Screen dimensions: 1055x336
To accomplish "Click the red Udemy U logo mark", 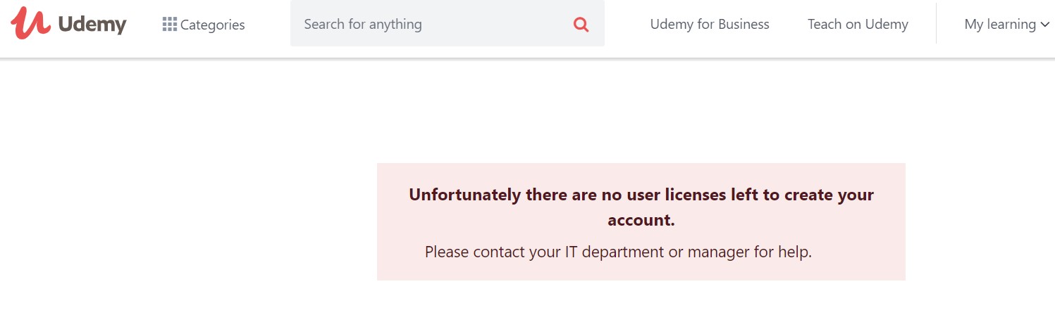I will pos(30,22).
